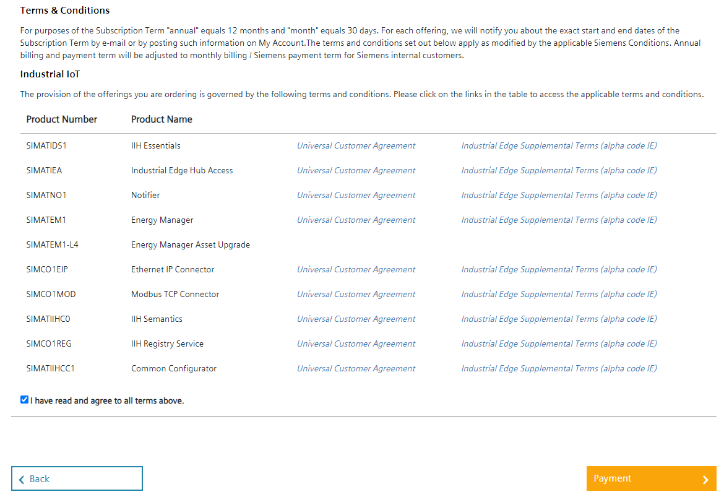Open Universal Customer Agreement for Industrial Edge Hub Access
The height and width of the screenshot is (497, 724).
[x=356, y=170]
